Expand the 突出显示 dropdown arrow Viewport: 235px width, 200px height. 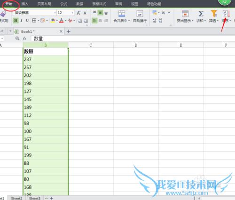point(193,21)
